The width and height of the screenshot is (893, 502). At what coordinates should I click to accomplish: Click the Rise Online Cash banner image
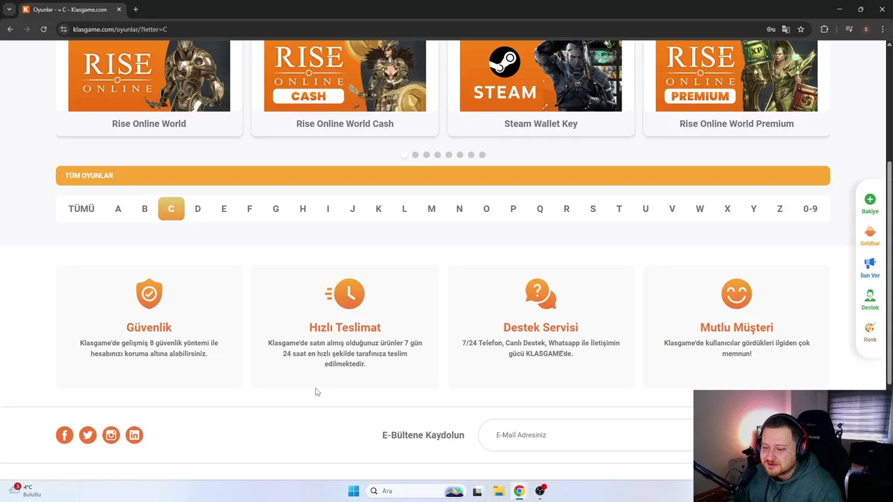pos(345,75)
